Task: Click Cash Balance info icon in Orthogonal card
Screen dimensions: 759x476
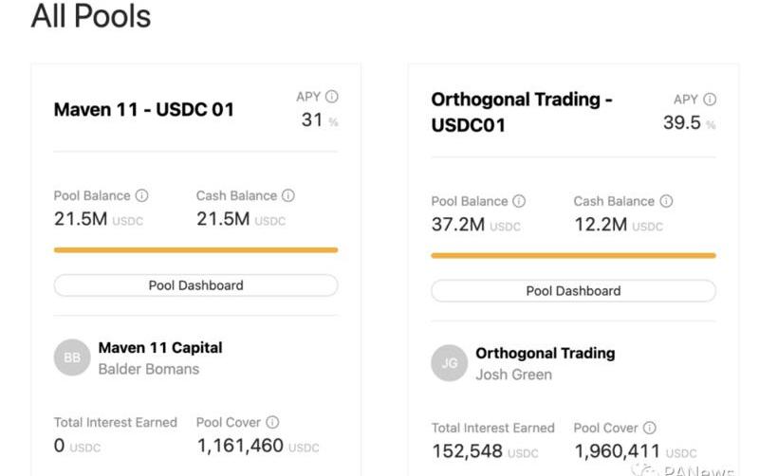Action: 666,201
